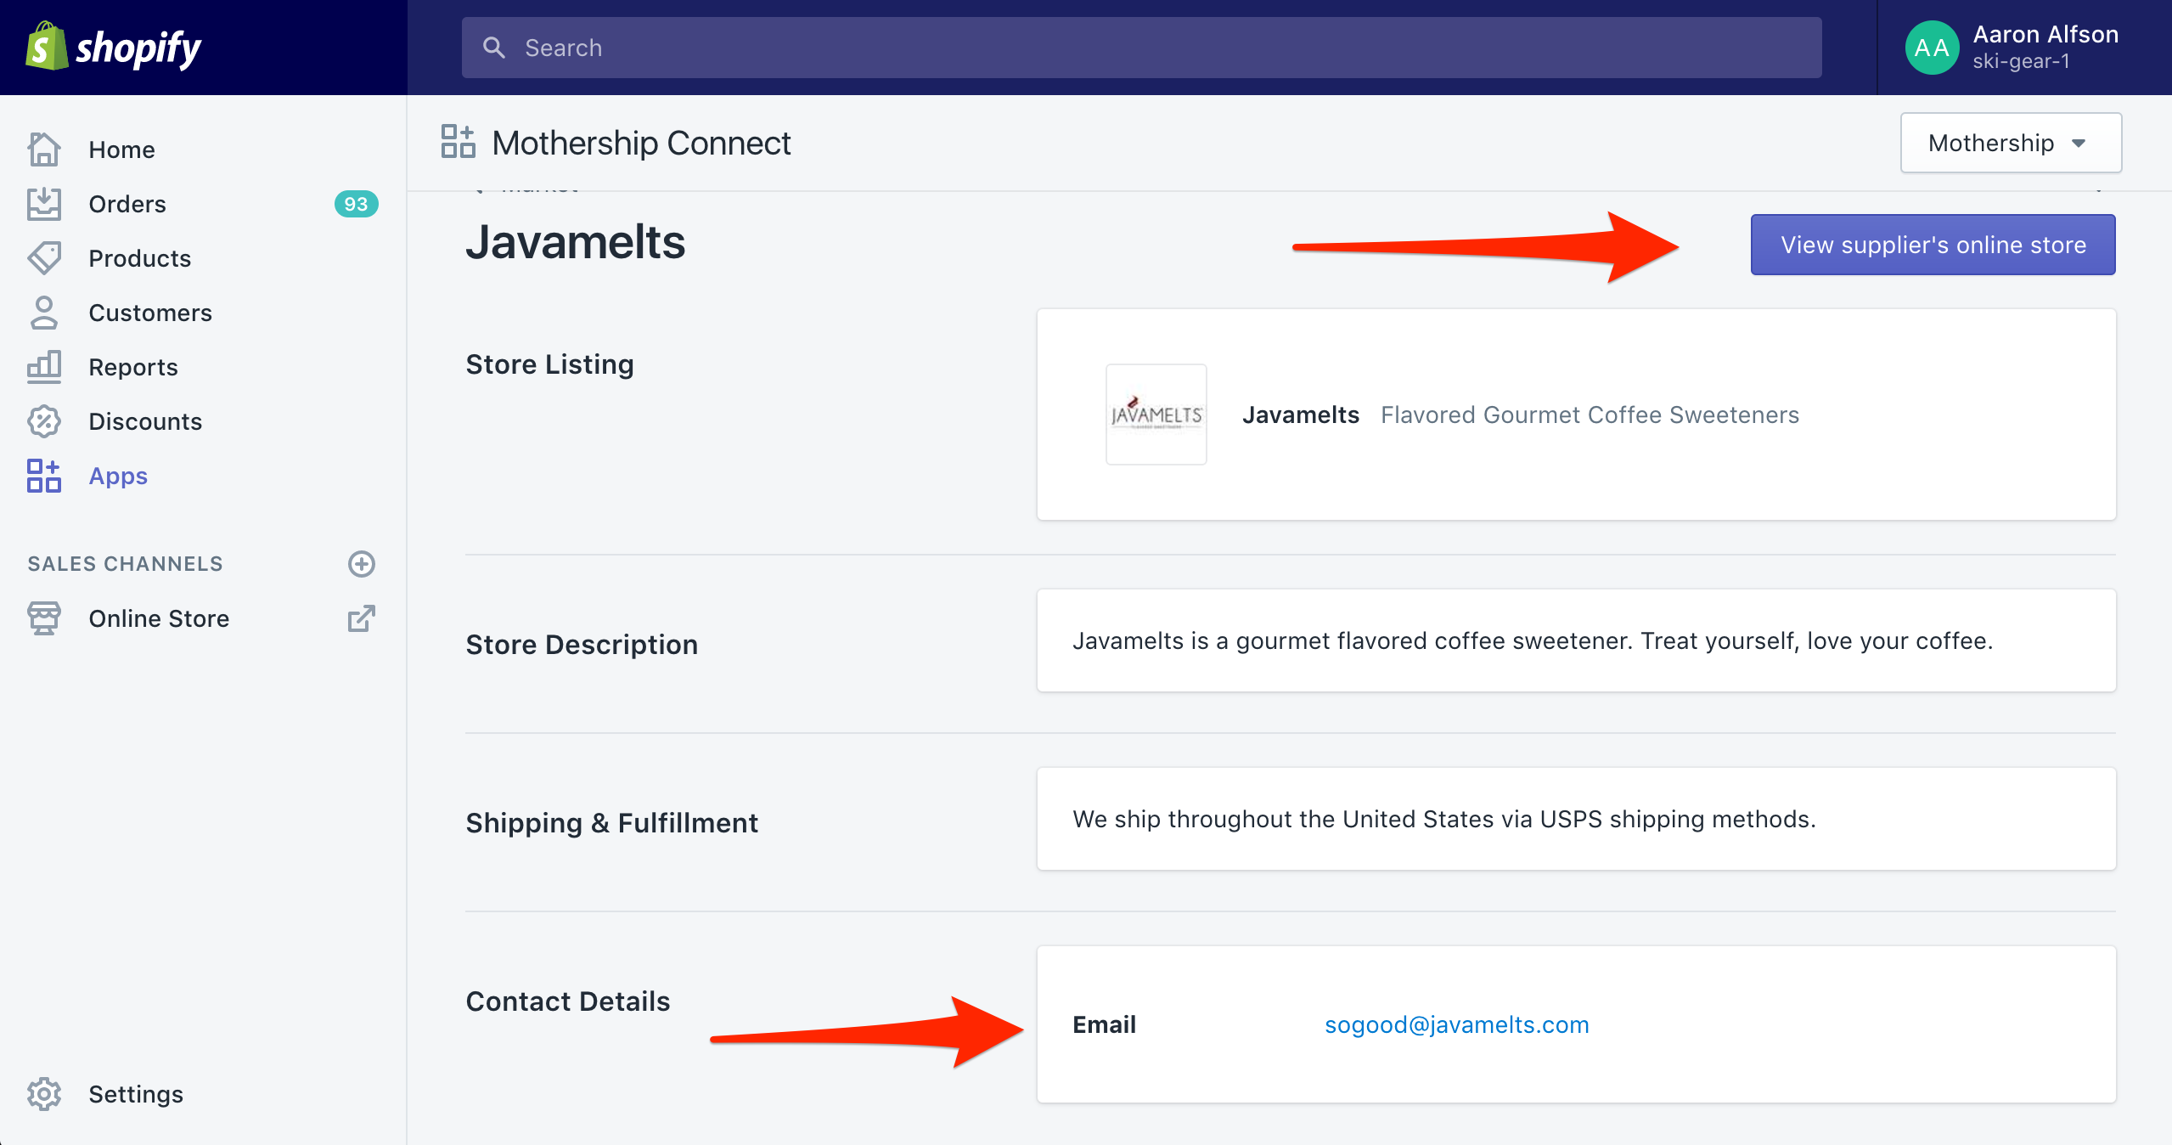This screenshot has width=2172, height=1145.
Task: Click the Products tag icon
Action: [x=44, y=258]
